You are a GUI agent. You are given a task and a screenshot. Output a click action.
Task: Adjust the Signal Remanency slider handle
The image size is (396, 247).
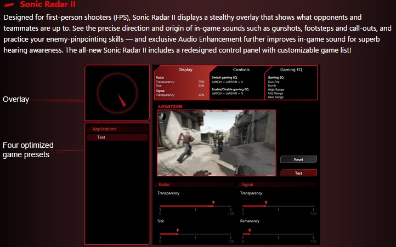coord(250,231)
